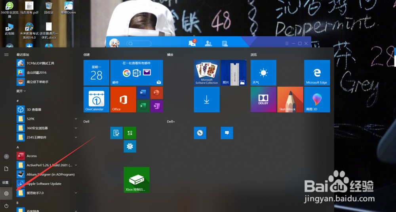The image size is (396, 212).
Task: Click the 创建 tile group title
Action: click(x=87, y=55)
